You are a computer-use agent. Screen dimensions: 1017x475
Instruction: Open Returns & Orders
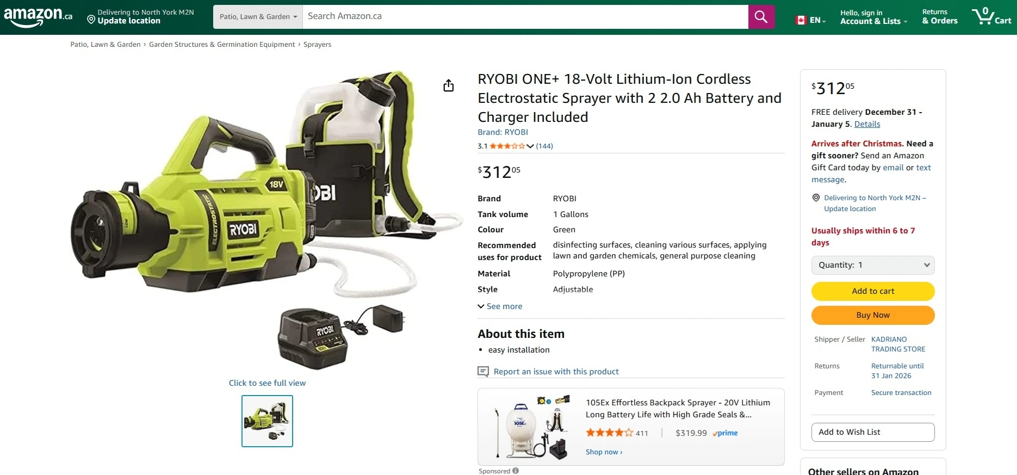pyautogui.click(x=939, y=16)
